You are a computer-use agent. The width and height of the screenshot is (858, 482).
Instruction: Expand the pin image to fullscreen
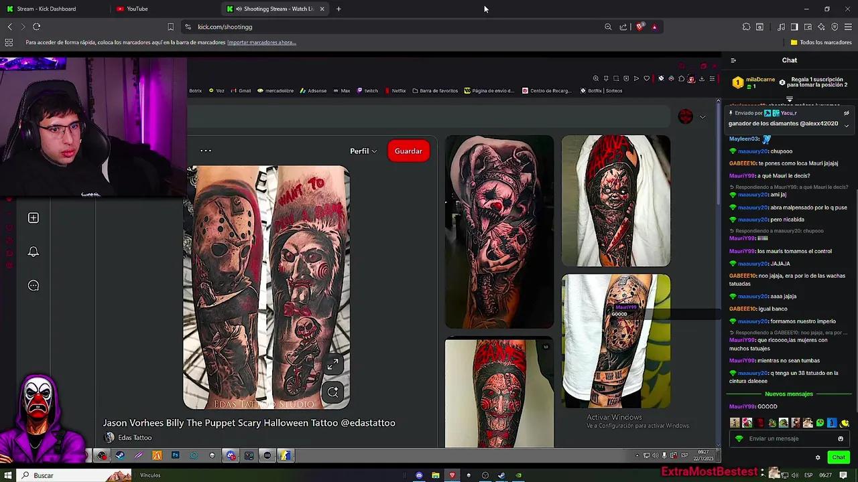pyautogui.click(x=332, y=364)
